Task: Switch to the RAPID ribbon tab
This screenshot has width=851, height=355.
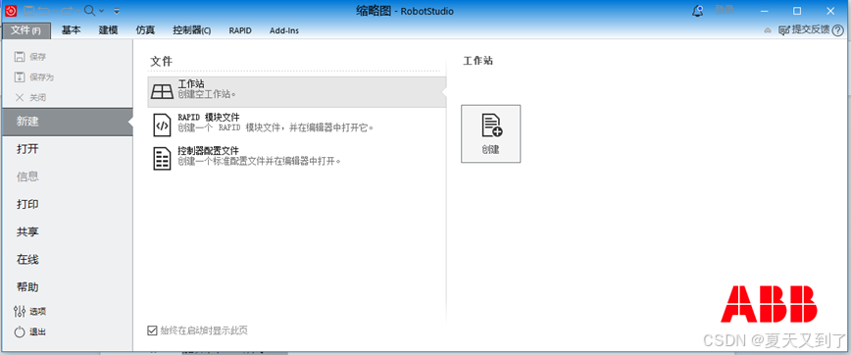Action: click(x=240, y=30)
